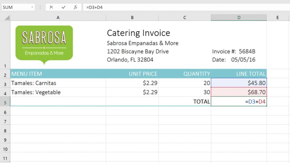Select row 11 header
The image size is (290, 163).
(x=5, y=157)
